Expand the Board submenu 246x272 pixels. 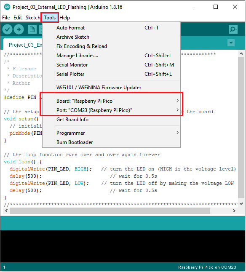pyautogui.click(x=112, y=101)
